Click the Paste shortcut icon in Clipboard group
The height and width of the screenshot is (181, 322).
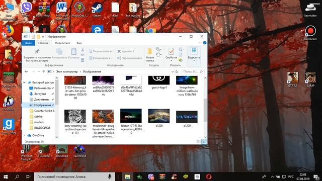coord(83,60)
